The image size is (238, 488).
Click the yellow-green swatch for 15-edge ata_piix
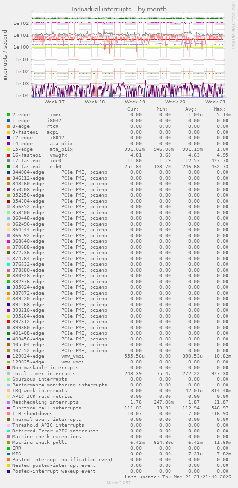[x=8, y=149]
